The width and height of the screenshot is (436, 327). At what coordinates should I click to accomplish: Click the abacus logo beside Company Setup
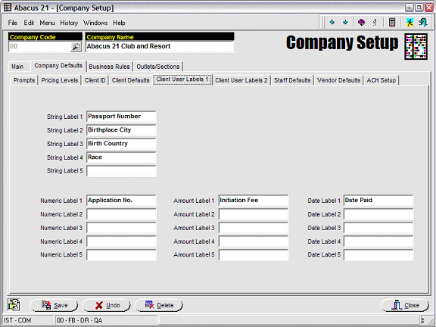pyautogui.click(x=416, y=46)
